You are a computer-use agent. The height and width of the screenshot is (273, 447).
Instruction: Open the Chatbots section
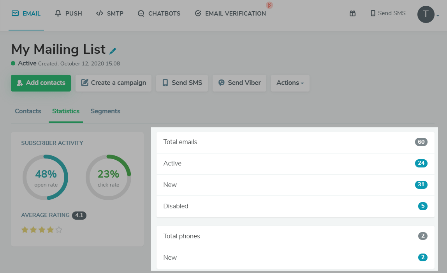(x=159, y=14)
